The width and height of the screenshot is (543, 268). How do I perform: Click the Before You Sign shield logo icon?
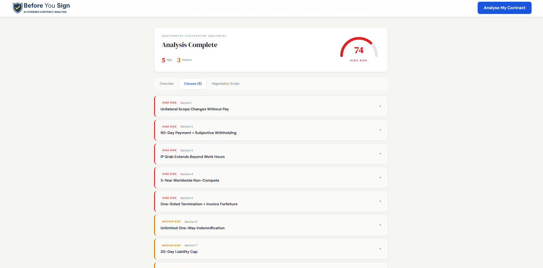coord(17,8)
